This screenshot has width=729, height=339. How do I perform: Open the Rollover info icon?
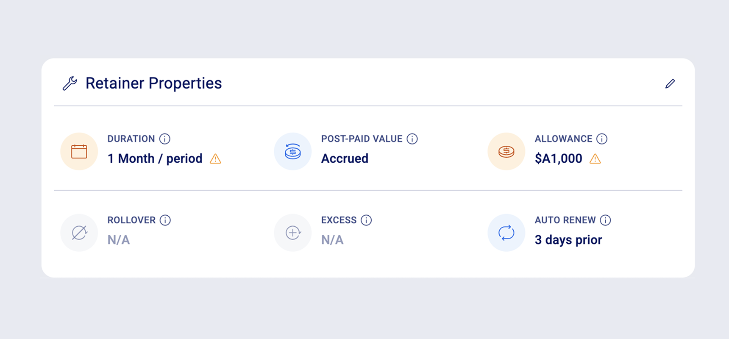point(165,220)
